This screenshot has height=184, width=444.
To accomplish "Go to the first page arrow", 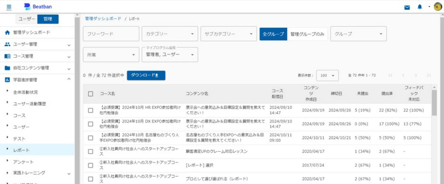I will (390, 75).
